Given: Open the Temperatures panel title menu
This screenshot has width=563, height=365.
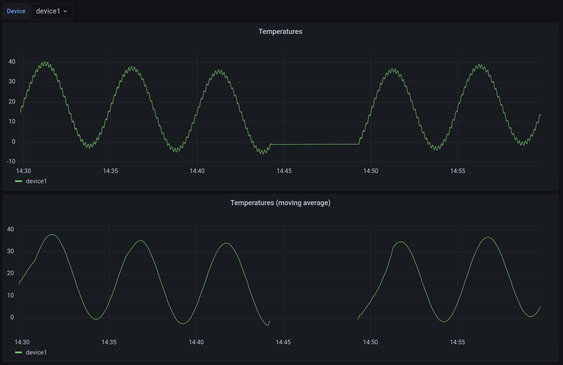Looking at the screenshot, I should 280,32.
